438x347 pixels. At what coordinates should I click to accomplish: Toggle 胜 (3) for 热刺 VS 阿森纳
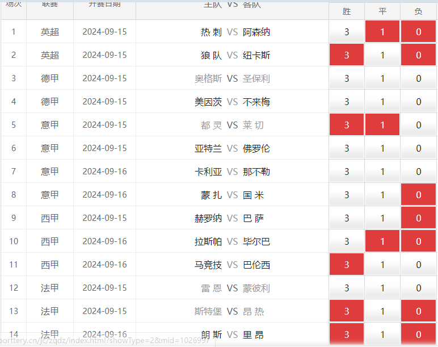click(x=347, y=32)
